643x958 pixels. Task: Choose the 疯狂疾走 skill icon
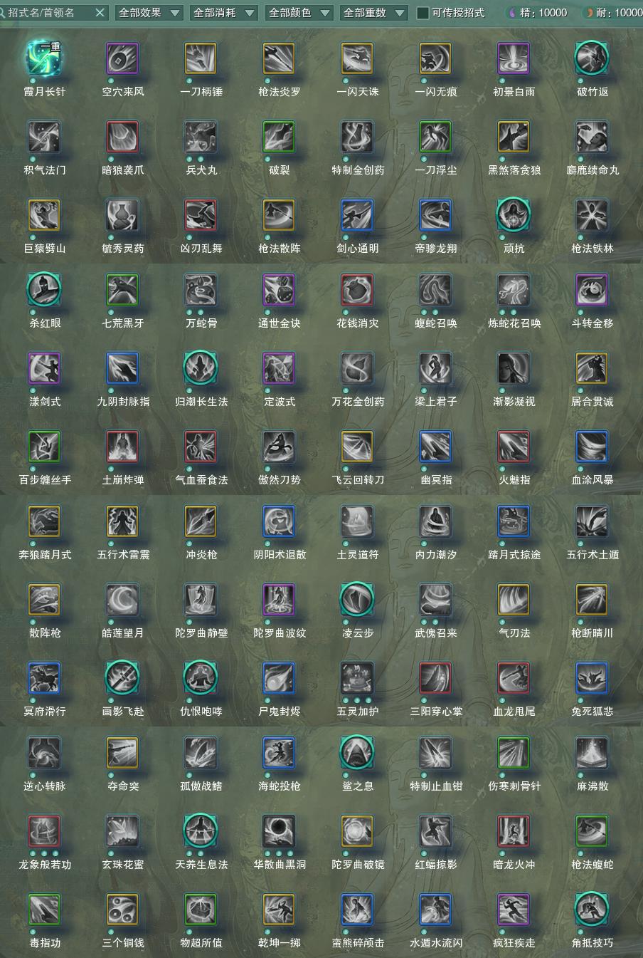[x=514, y=910]
